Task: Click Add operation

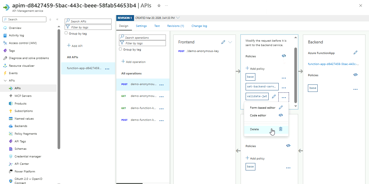Action: 133,62
